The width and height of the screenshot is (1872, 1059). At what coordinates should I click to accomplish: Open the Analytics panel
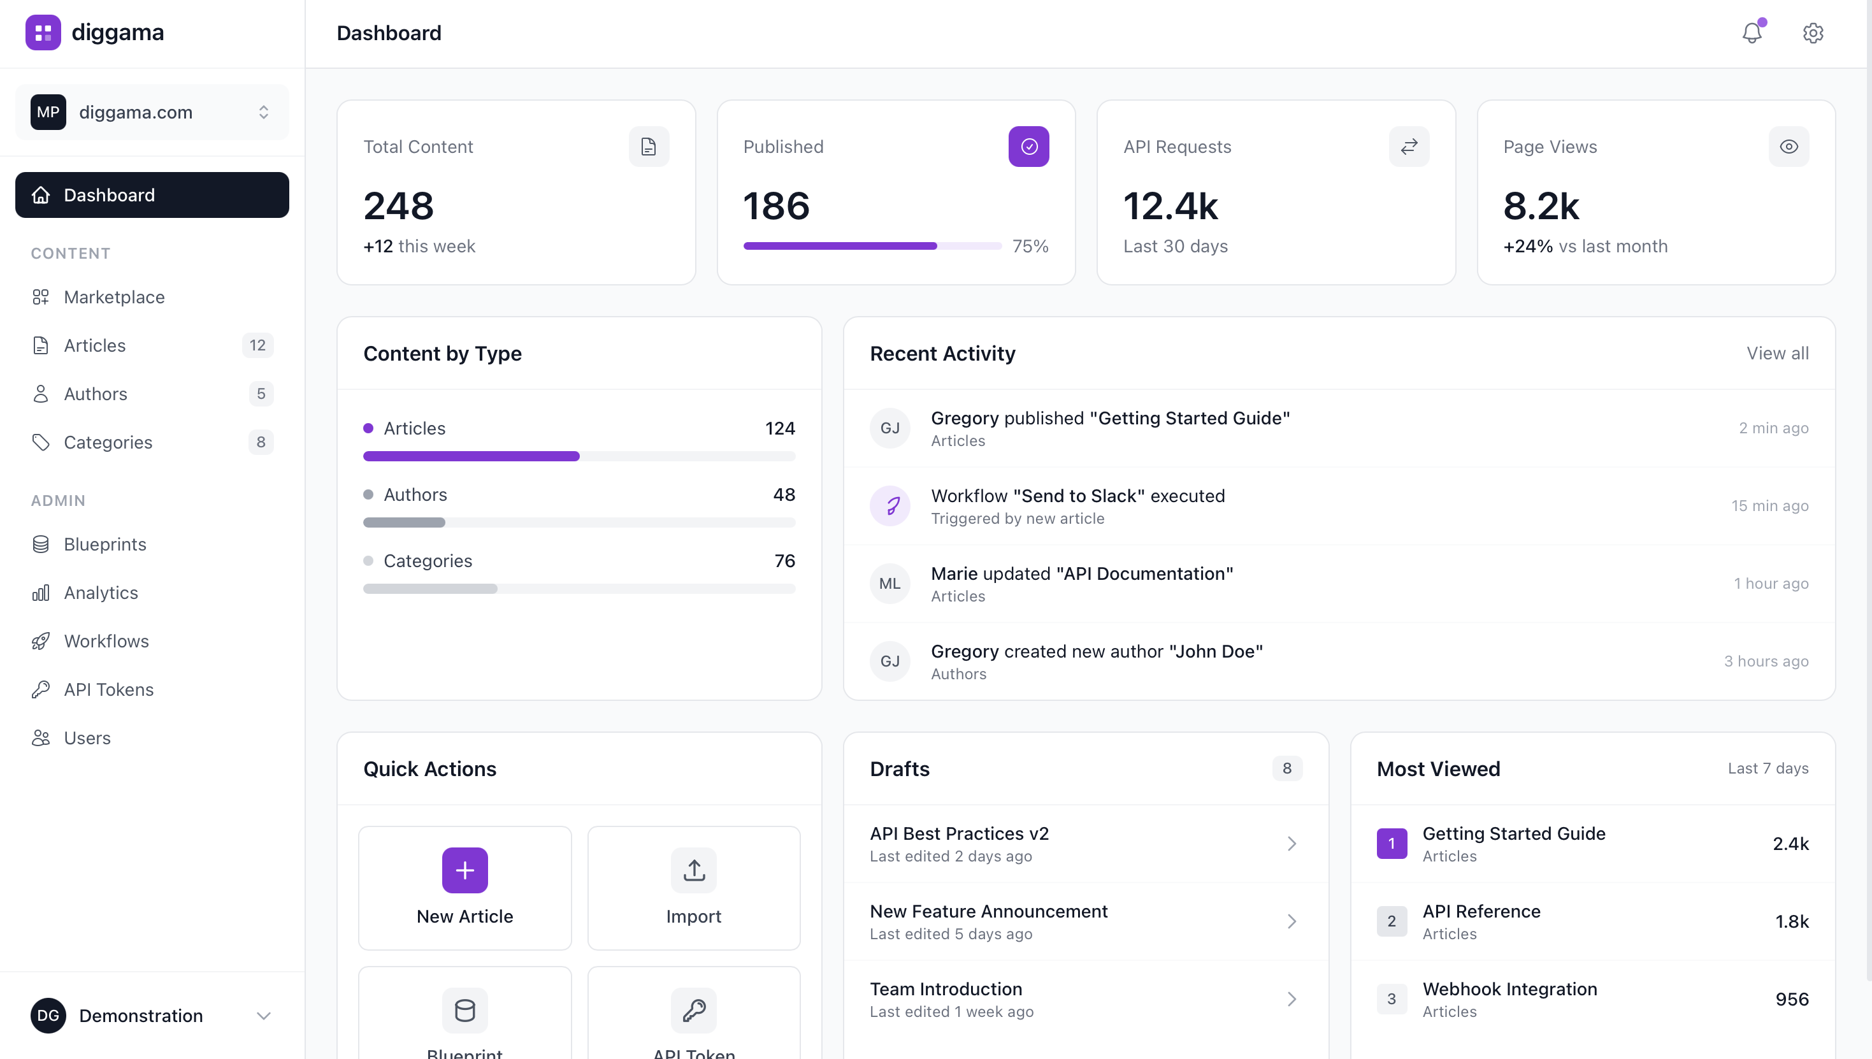click(101, 592)
